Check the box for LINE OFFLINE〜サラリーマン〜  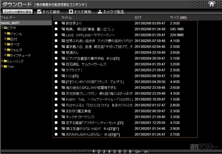56,35
